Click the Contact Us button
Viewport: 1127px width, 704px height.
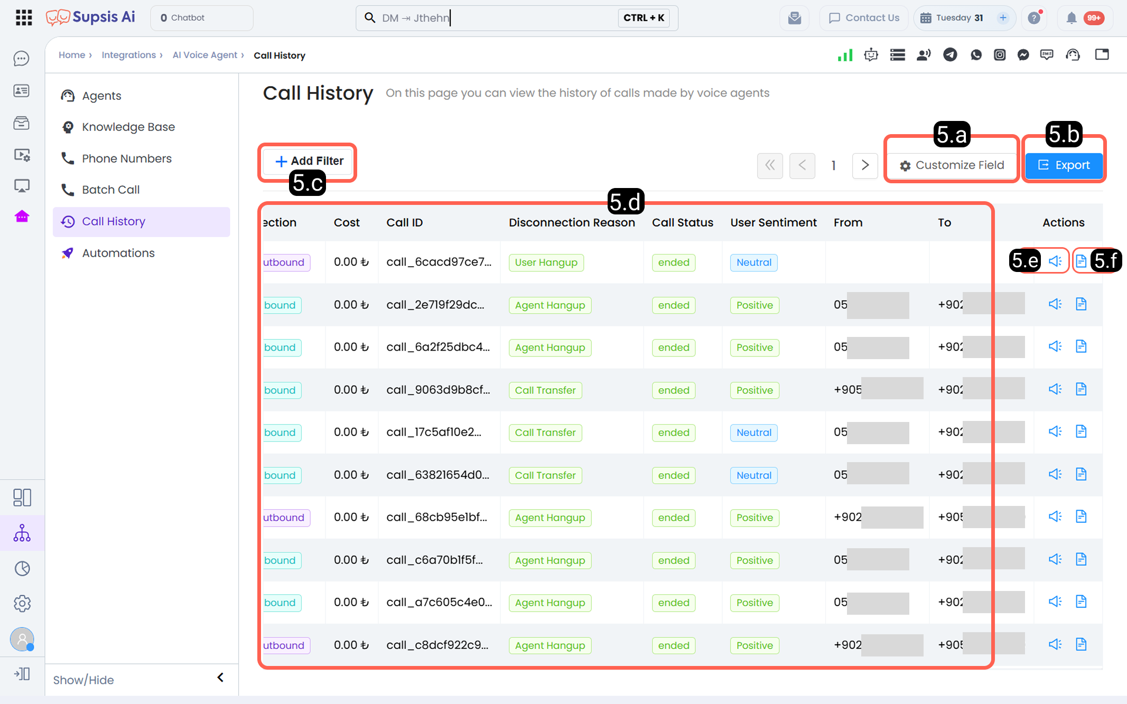(864, 18)
